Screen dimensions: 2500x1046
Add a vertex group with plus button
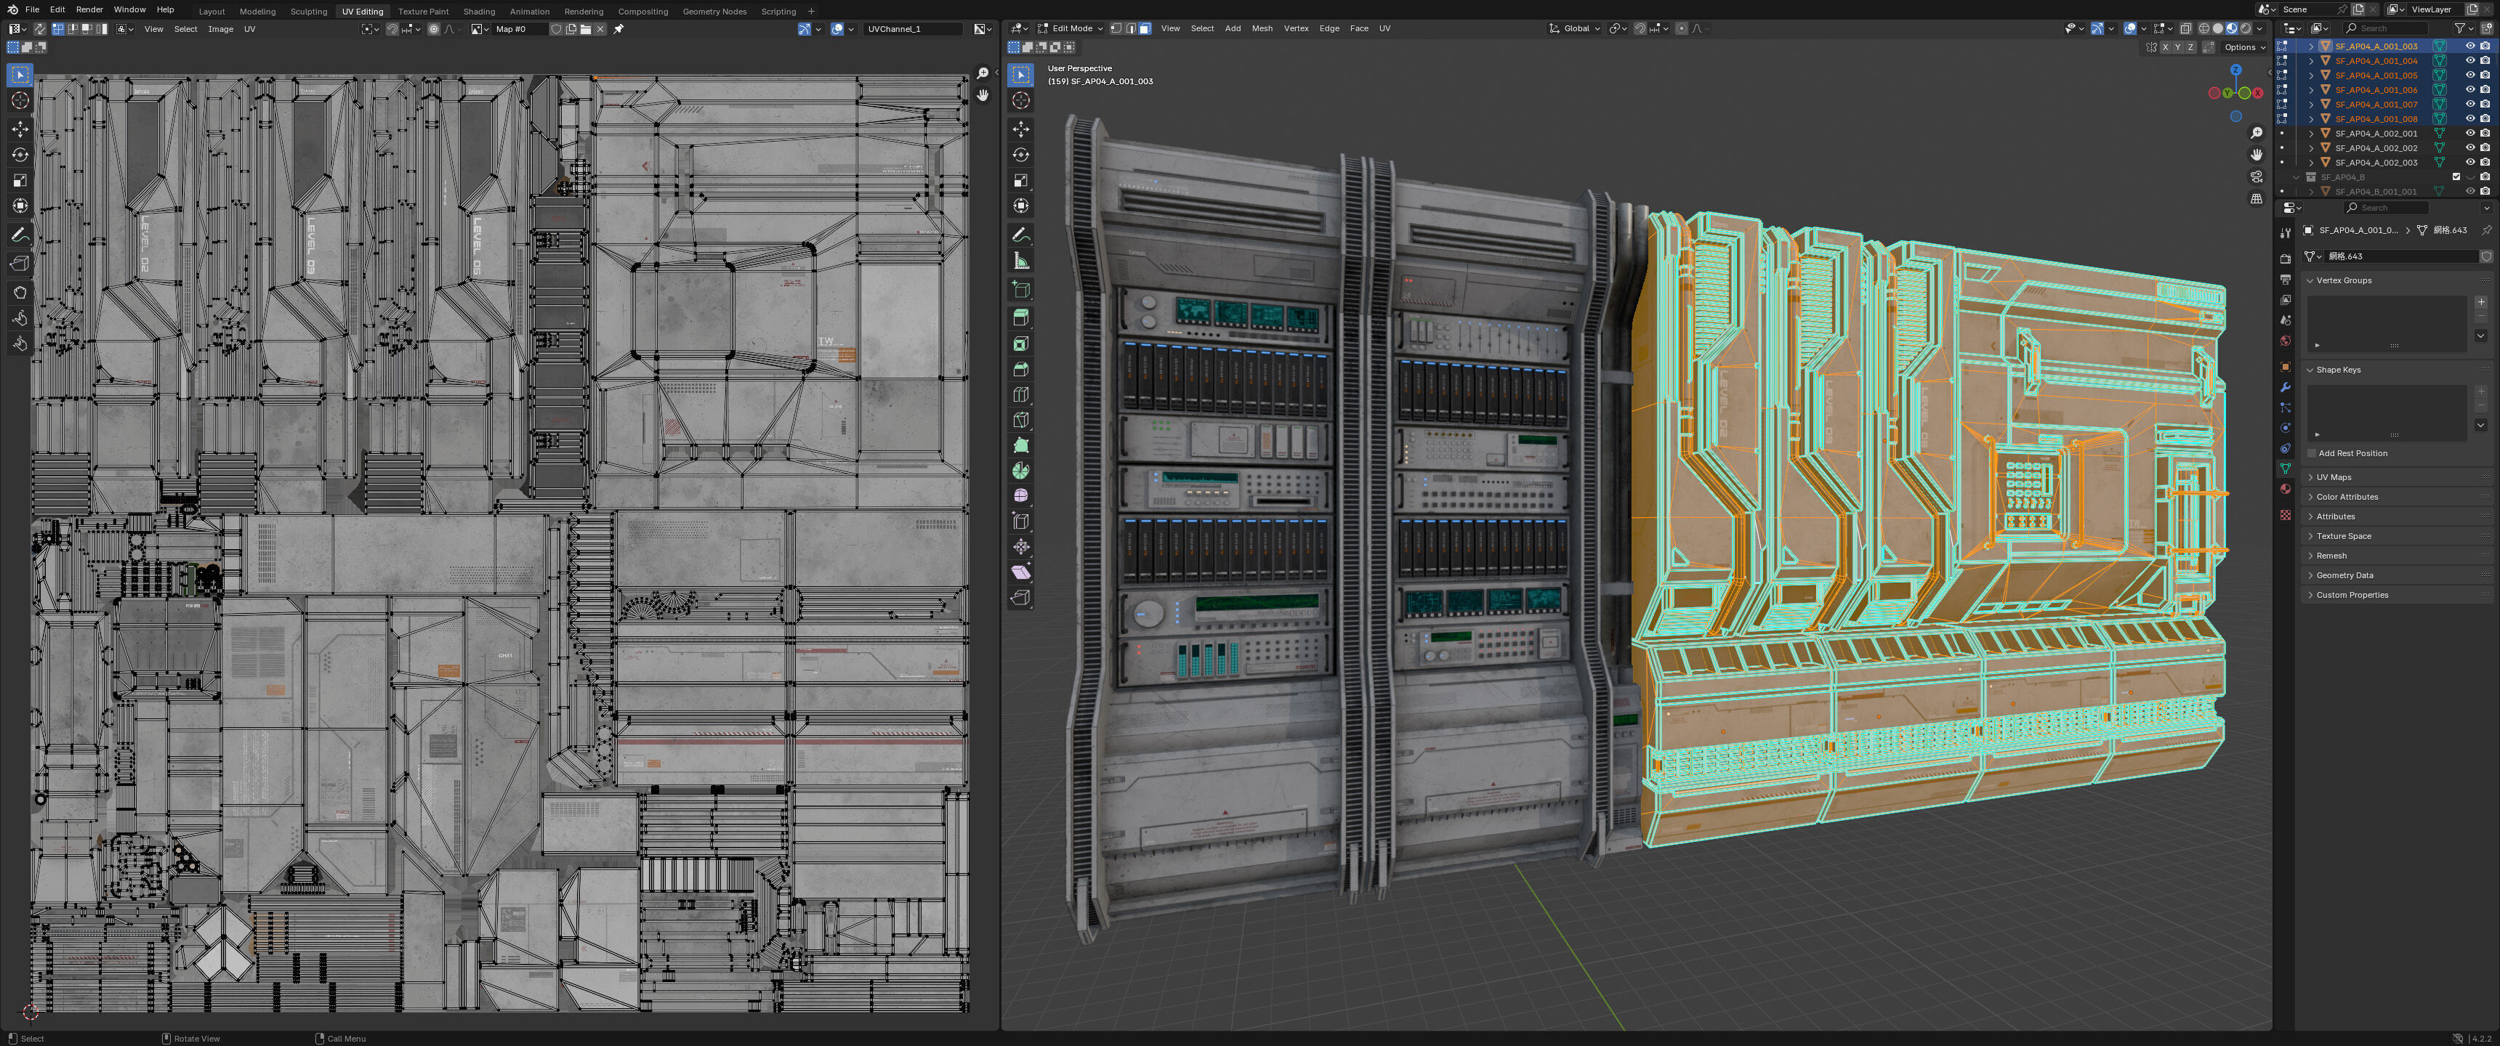click(x=2480, y=301)
